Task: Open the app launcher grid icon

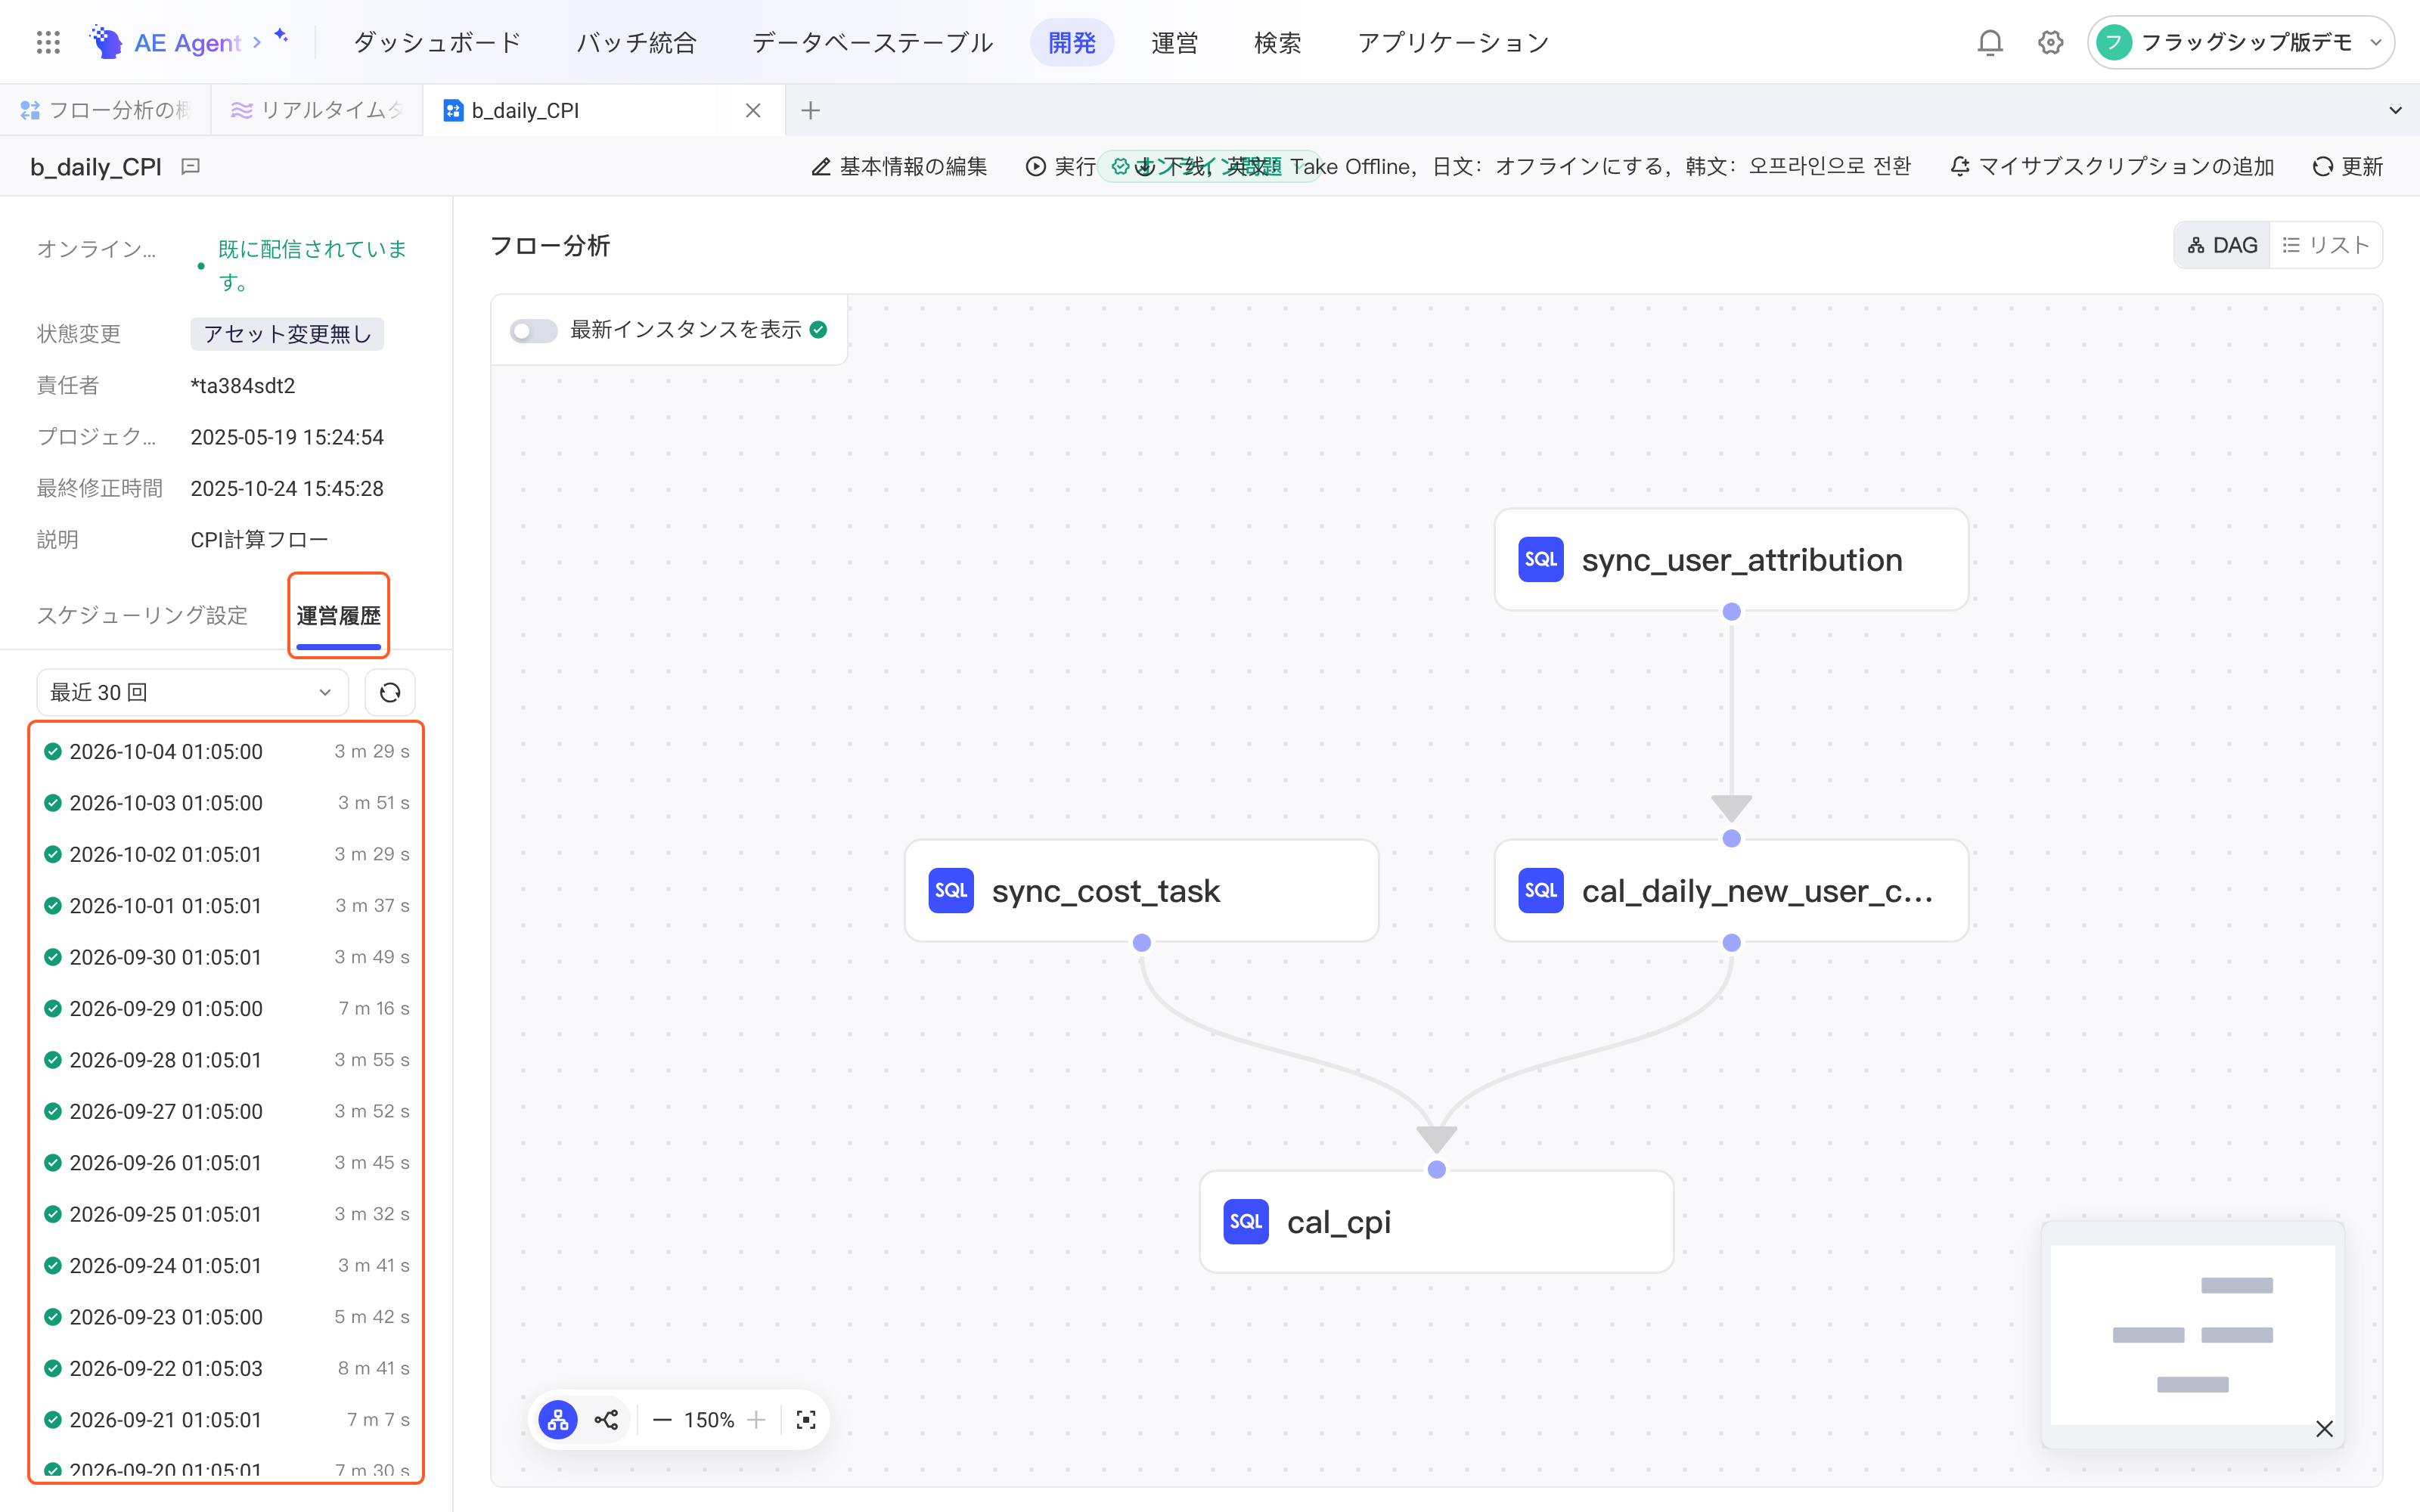Action: point(48,42)
